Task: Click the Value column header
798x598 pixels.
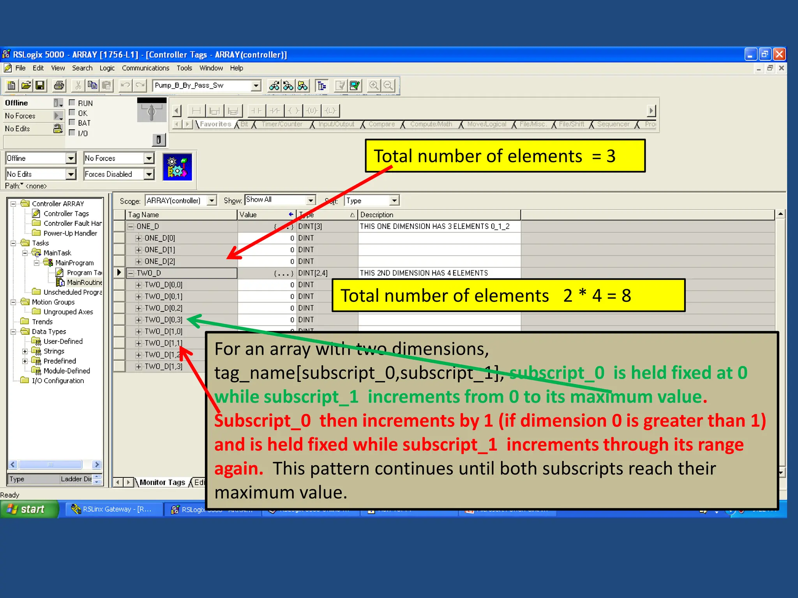Action: tap(267, 215)
